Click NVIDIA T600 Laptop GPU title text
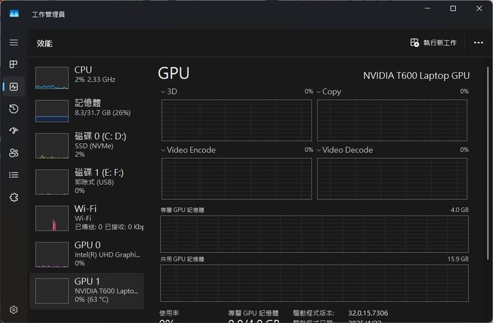 [x=416, y=76]
